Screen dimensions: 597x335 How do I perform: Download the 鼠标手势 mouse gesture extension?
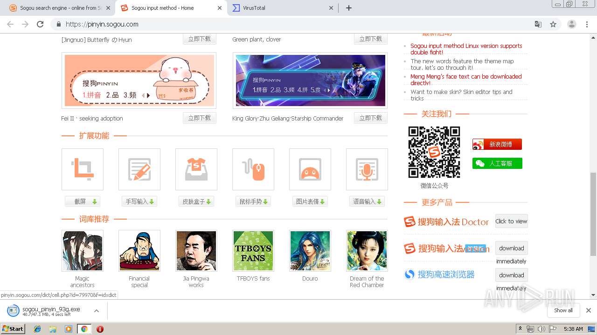(x=253, y=201)
